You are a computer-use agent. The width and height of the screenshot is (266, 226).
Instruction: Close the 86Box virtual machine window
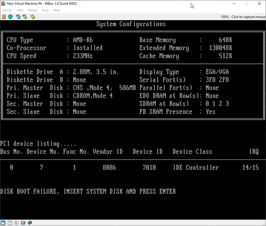point(259,4)
